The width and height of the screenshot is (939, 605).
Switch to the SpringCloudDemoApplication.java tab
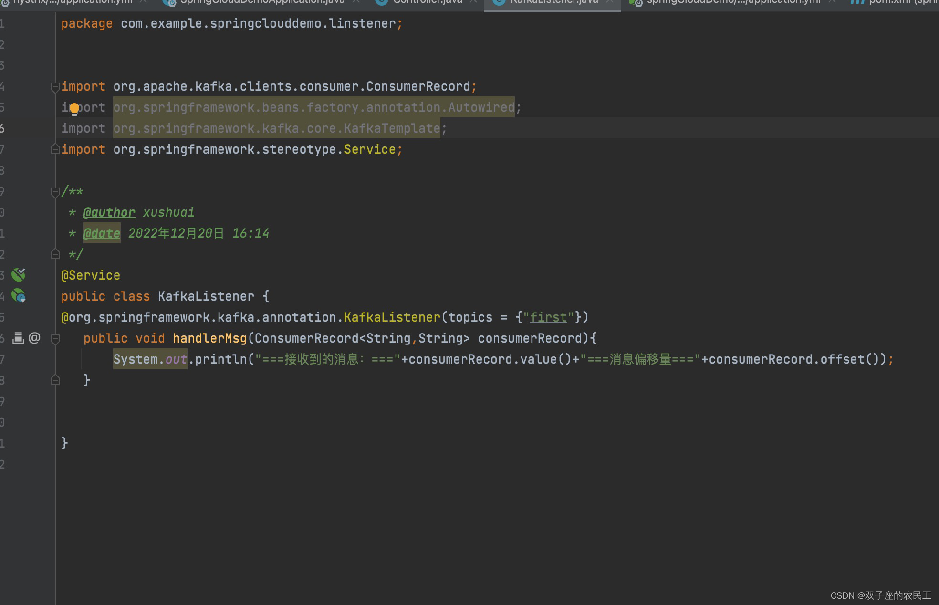click(262, 2)
